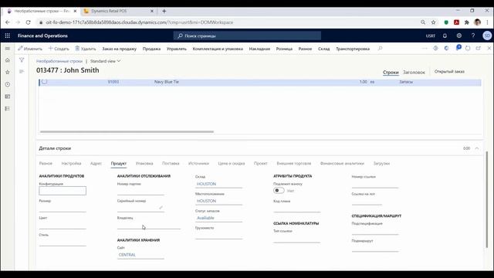Click the USRT company selector
The image size is (494, 278).
pos(431,36)
